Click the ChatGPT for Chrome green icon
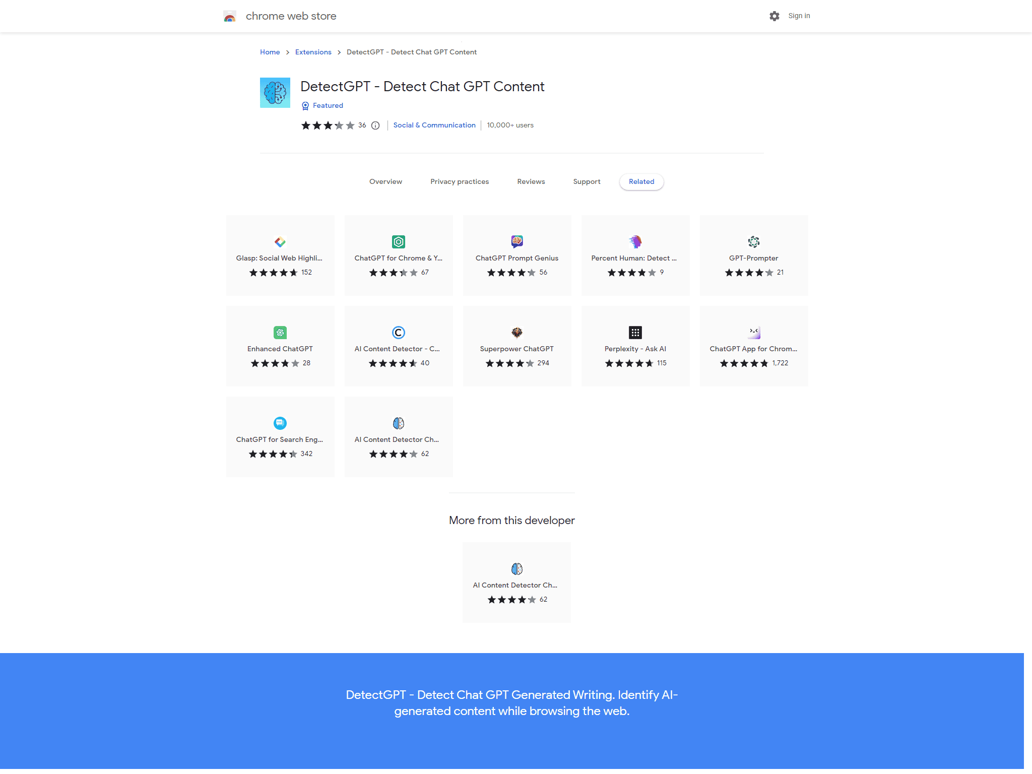Screen dimensions: 1032x774 point(399,242)
